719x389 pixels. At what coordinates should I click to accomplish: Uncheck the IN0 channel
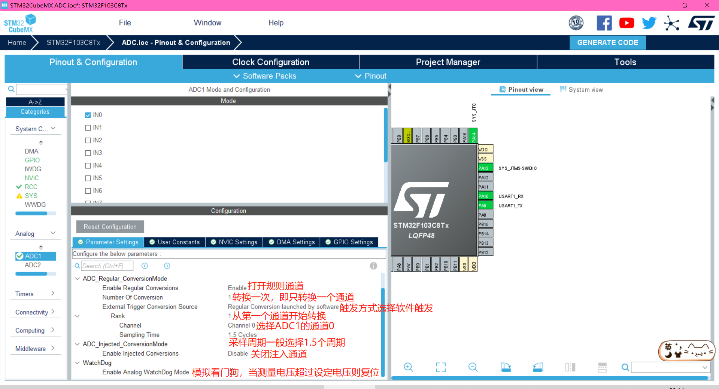point(87,115)
